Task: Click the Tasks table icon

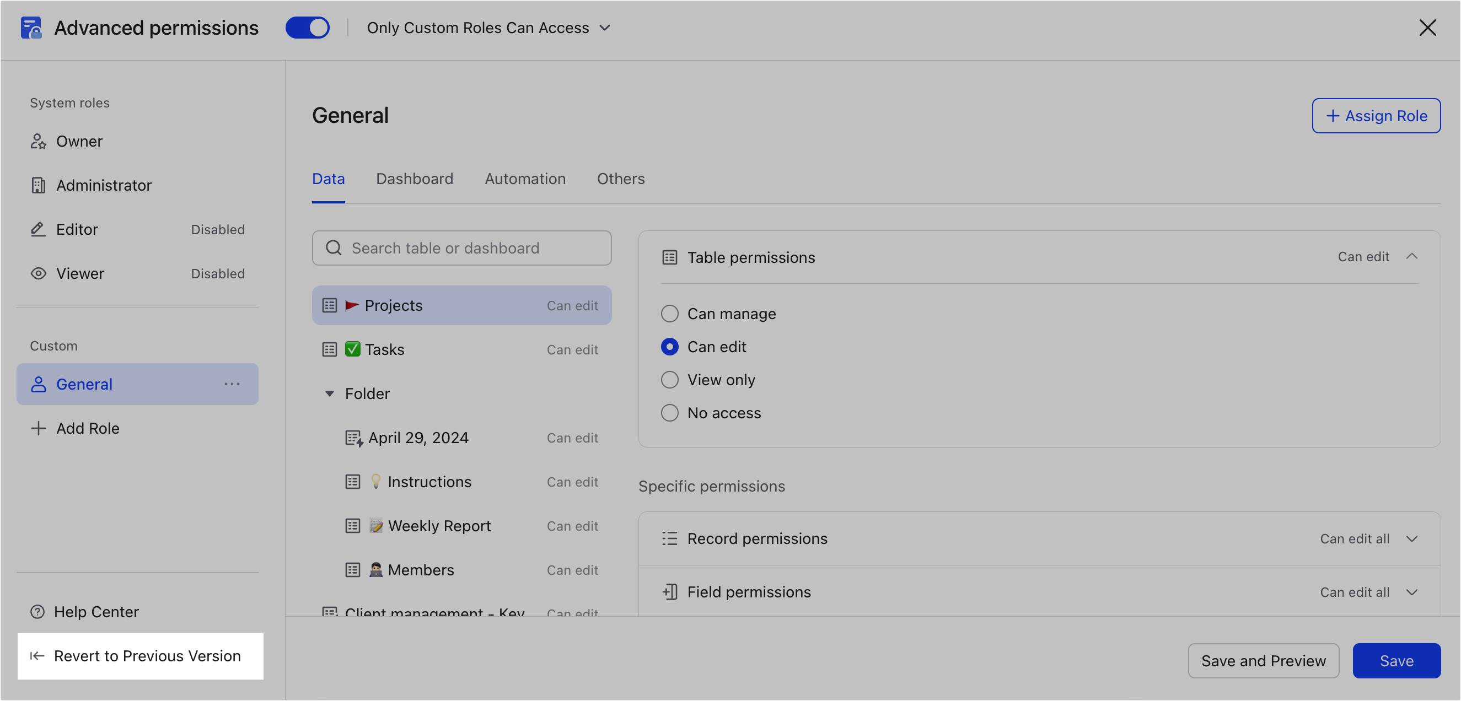Action: click(x=330, y=349)
